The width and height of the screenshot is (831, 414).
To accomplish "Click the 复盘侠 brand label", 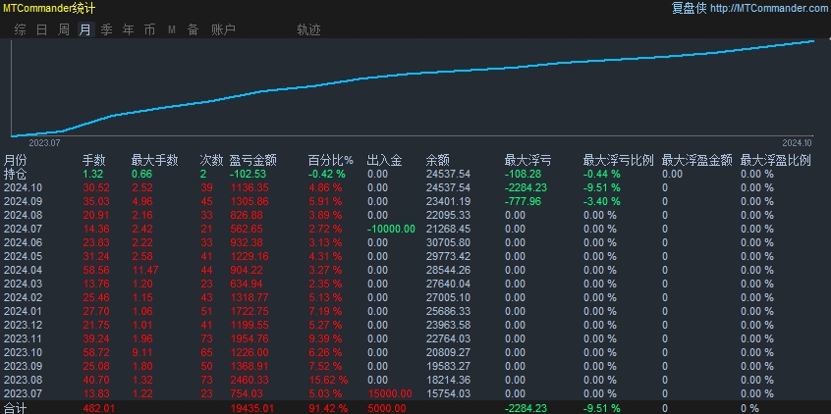I will tap(689, 8).
